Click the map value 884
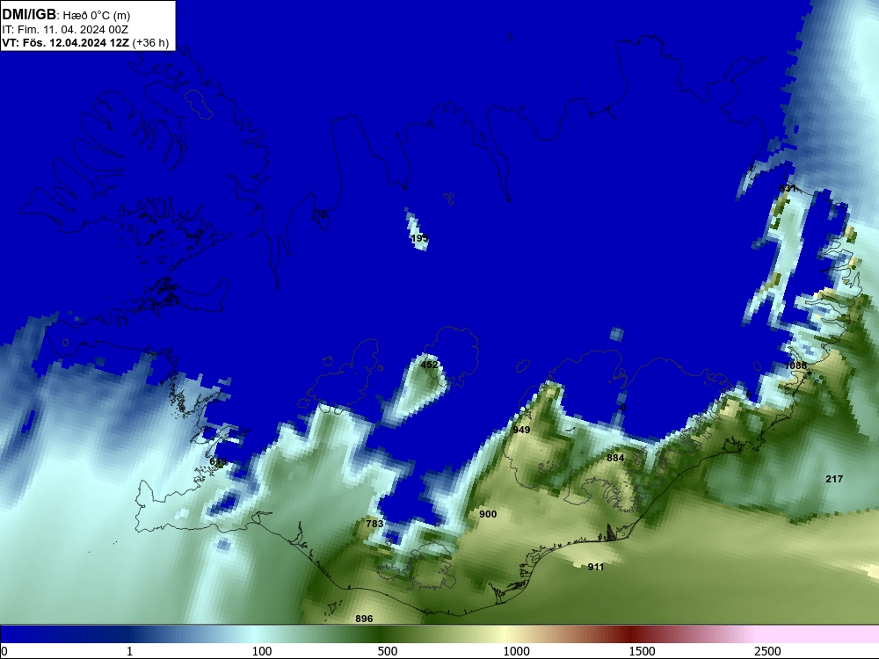Screen dimensions: 879x659 [x=615, y=458]
